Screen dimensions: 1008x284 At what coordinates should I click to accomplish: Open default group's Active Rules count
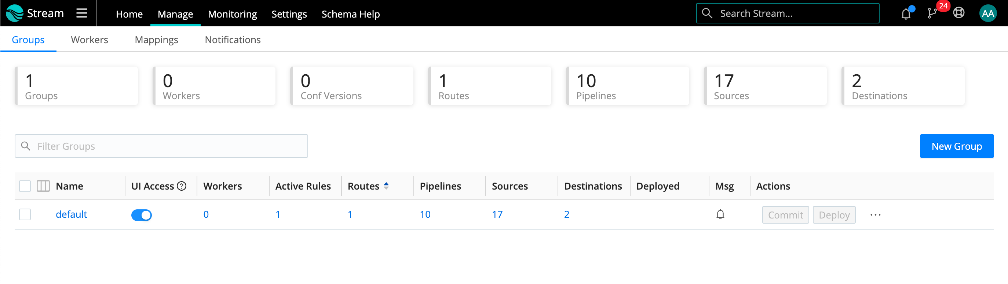[x=278, y=214]
